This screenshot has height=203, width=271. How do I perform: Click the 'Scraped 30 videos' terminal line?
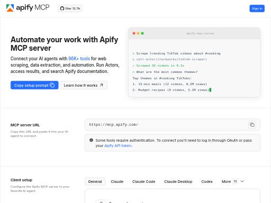[x=158, y=66]
